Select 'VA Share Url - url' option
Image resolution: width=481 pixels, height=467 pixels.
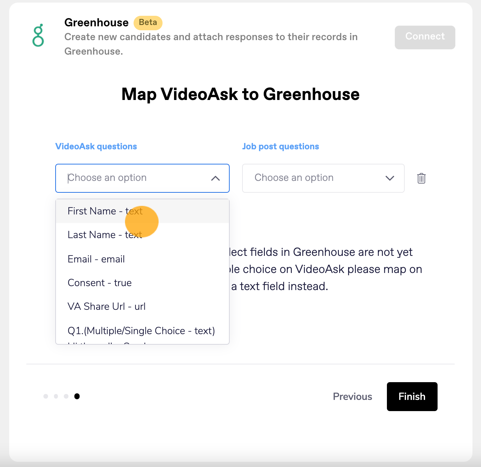tap(142, 307)
